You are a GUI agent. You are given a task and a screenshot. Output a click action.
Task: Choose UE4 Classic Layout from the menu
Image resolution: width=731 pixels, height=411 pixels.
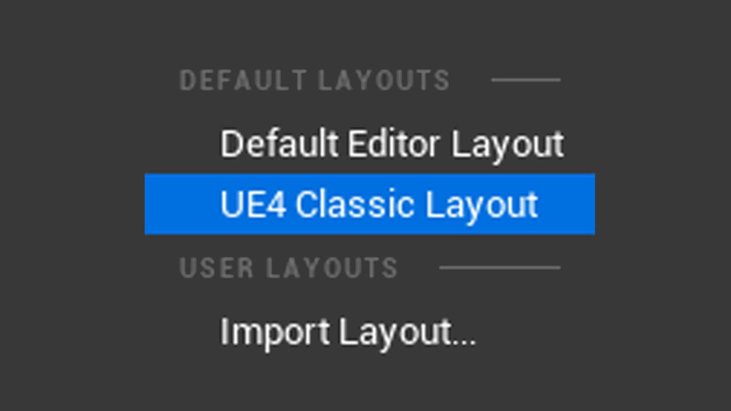click(x=379, y=204)
